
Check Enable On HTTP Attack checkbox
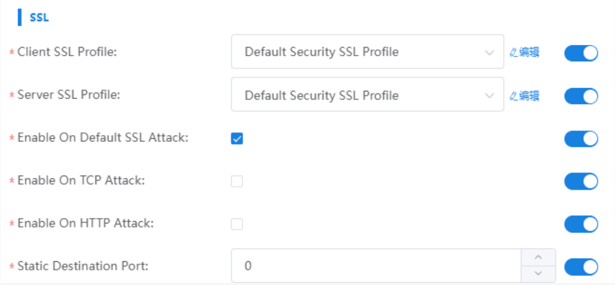[x=237, y=224]
